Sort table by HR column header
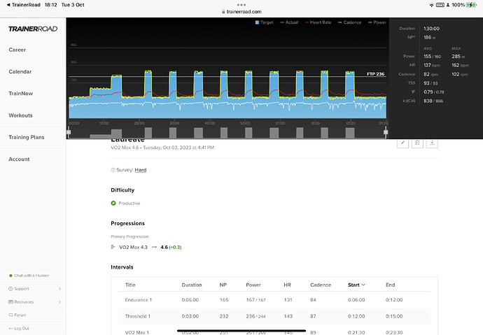 [288, 285]
